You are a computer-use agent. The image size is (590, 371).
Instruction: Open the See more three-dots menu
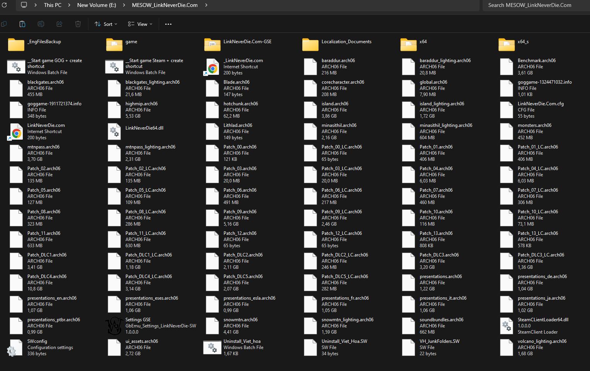(168, 24)
